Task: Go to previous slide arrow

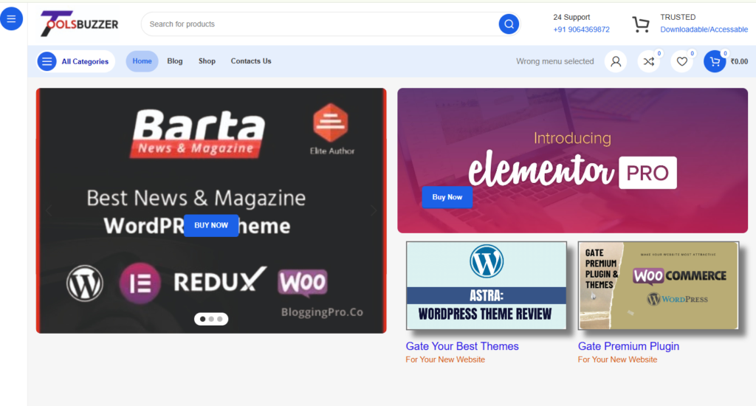Action: [x=49, y=210]
